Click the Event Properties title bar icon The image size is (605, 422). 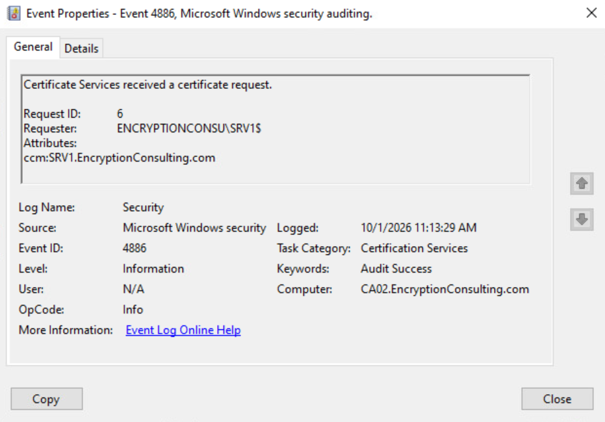point(14,14)
